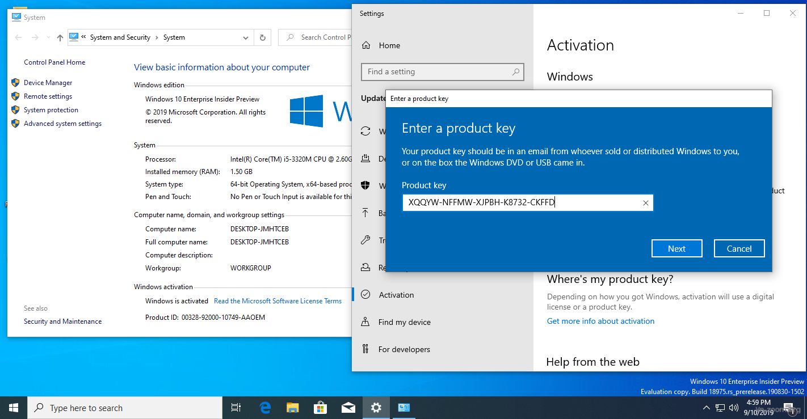This screenshot has width=807, height=419.
Task: Click the Recovery icon in Settings sidebar
Action: pyautogui.click(x=366, y=268)
